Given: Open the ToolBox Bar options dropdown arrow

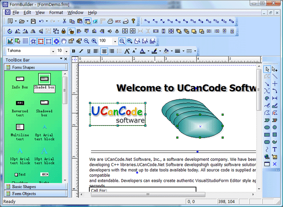Looking at the screenshot, I should [61, 59].
